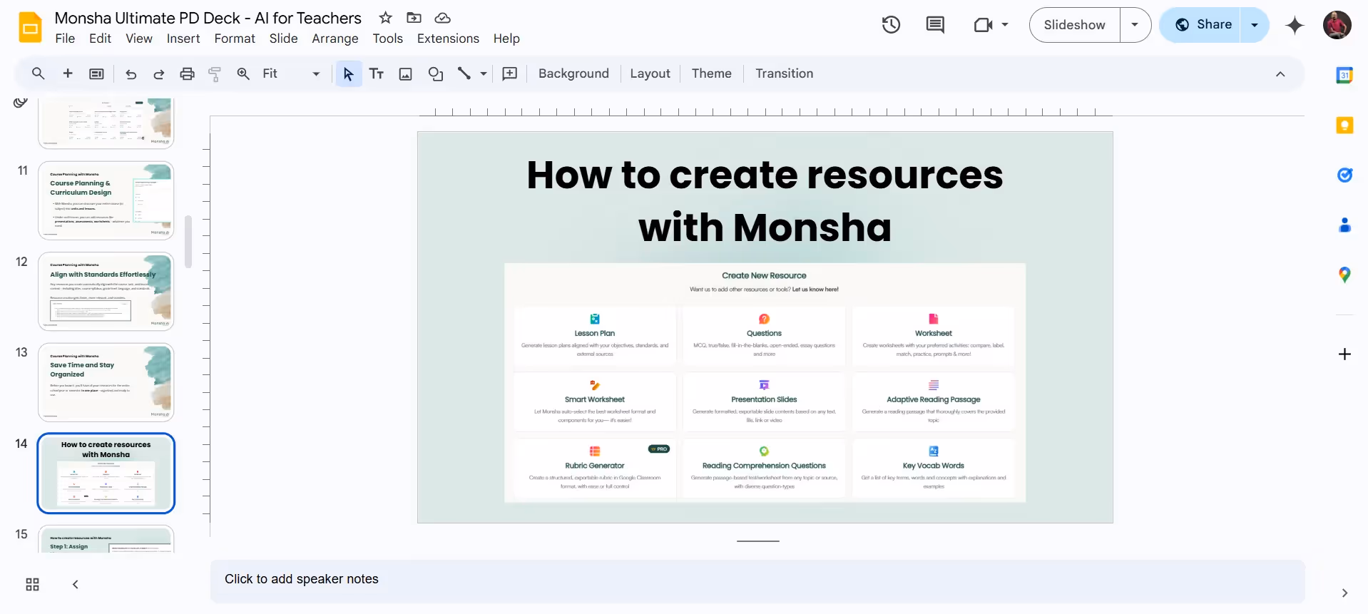Select slide 11 Course Planning thumbnail
Image resolution: width=1368 pixels, height=614 pixels.
(106, 200)
